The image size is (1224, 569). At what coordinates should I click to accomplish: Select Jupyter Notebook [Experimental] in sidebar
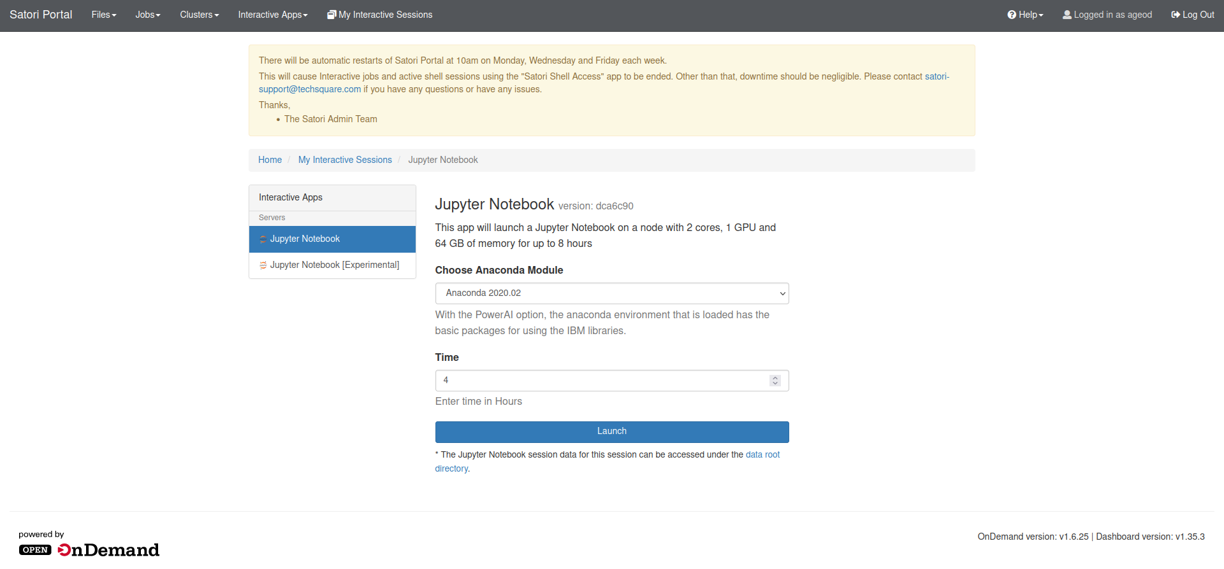(x=332, y=265)
